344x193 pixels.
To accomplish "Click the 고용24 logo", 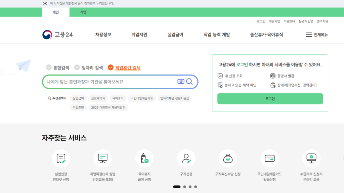I will pos(57,35).
